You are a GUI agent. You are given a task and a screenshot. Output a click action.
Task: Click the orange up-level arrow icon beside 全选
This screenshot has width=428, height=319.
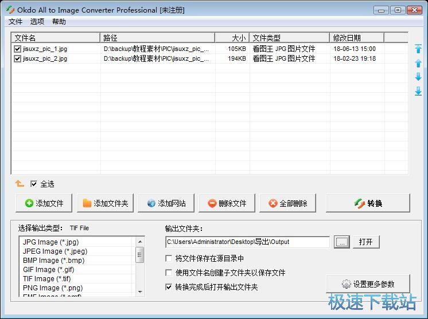tap(20, 184)
